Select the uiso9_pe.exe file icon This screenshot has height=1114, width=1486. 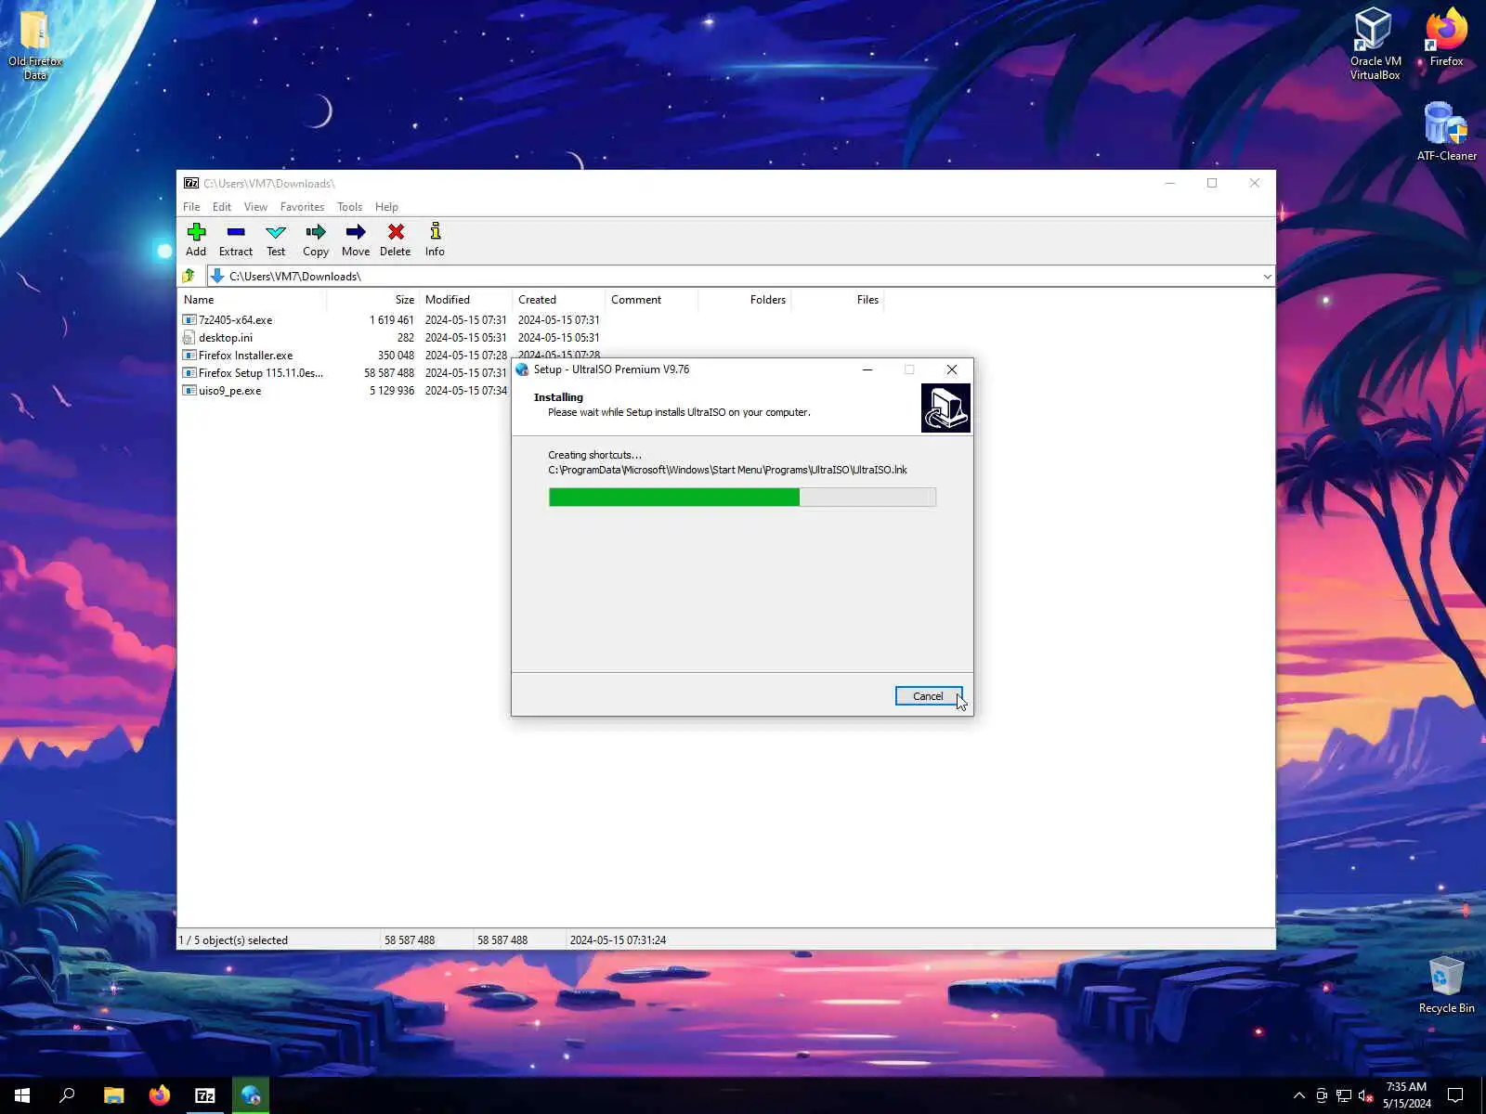click(189, 391)
